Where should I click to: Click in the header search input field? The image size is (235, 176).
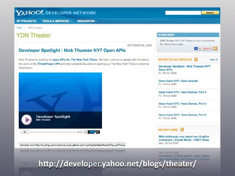[x=183, y=13]
